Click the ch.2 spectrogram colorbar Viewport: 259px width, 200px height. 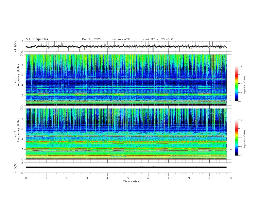tap(236, 138)
